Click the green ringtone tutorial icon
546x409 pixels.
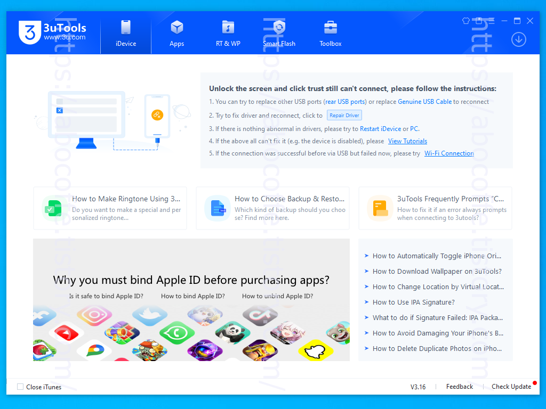point(54,208)
